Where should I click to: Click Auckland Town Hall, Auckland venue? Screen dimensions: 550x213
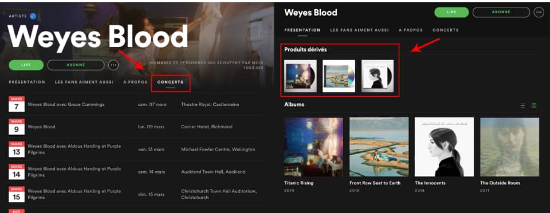coord(213,172)
